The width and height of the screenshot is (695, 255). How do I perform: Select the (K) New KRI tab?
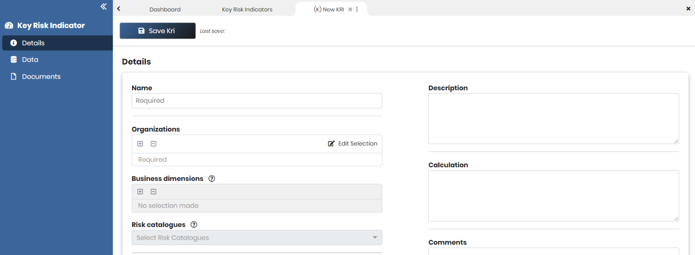tap(329, 10)
